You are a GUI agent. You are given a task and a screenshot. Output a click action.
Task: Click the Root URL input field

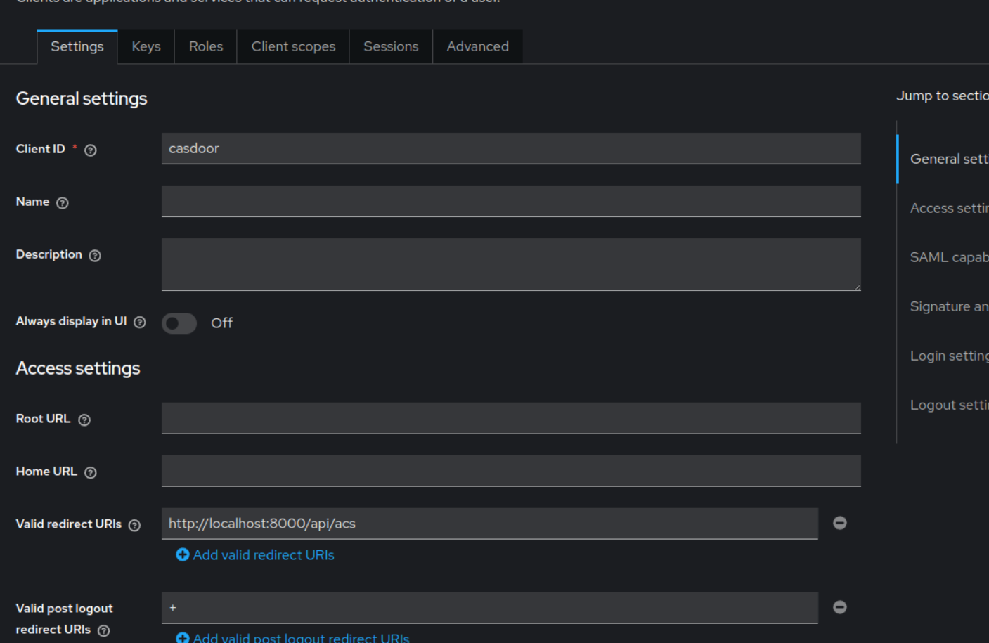(x=511, y=418)
